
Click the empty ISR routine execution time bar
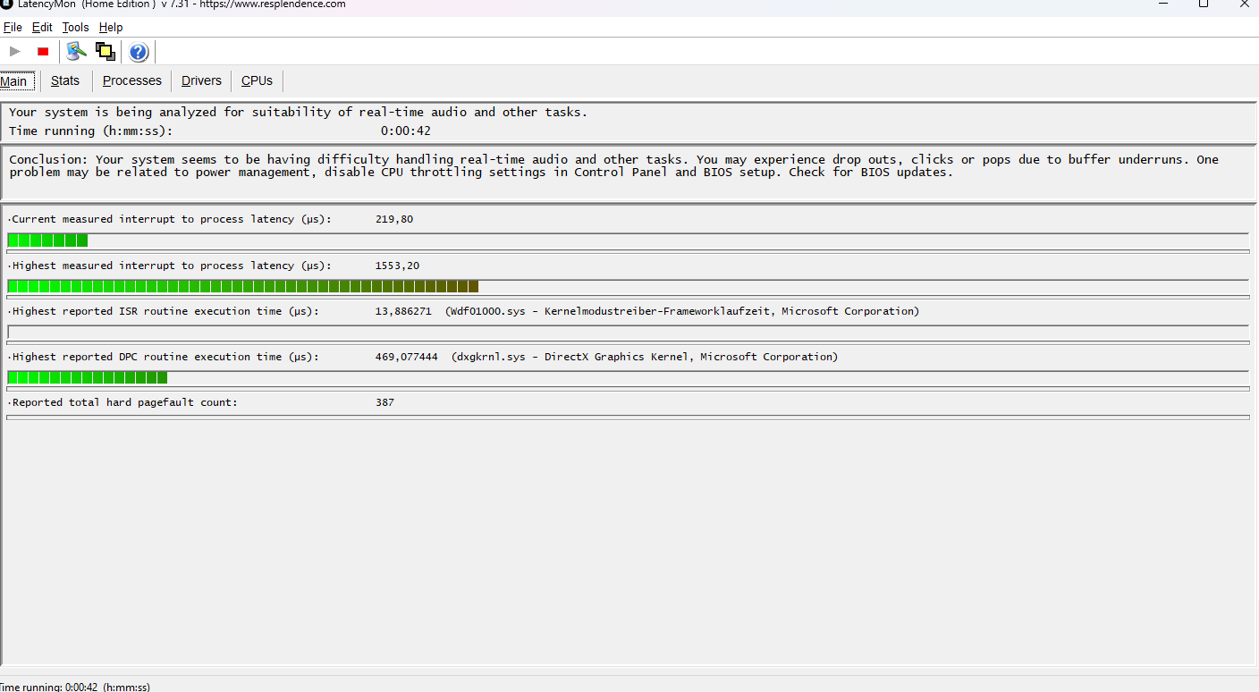628,333
